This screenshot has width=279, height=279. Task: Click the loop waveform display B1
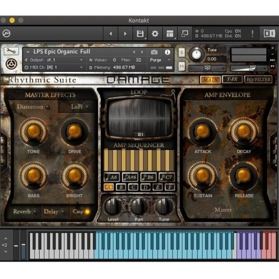[x=140, y=118]
